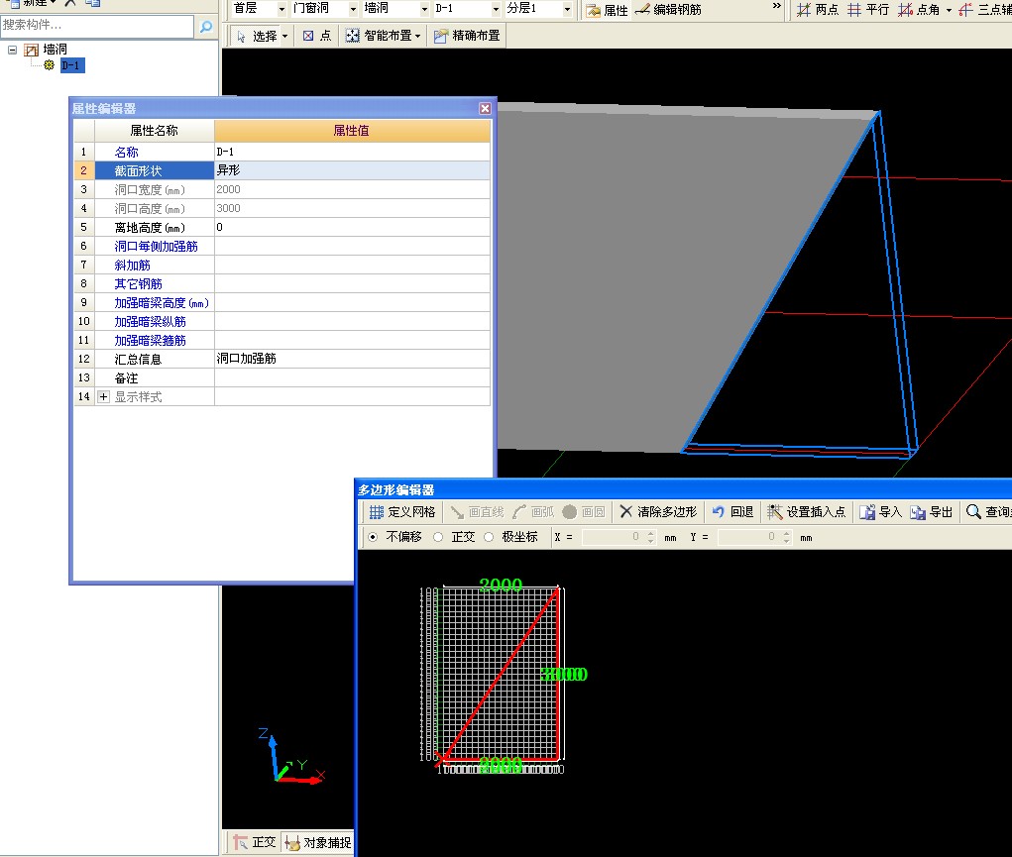Click the 属性值 column header
The width and height of the screenshot is (1012, 857).
[352, 131]
